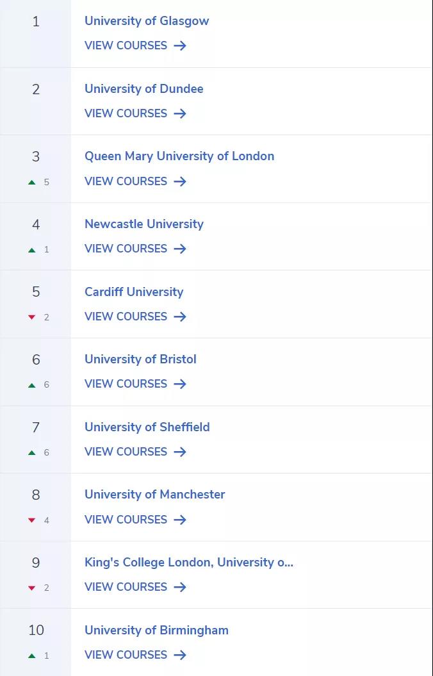Click View Courses for University of Manchester

point(135,520)
